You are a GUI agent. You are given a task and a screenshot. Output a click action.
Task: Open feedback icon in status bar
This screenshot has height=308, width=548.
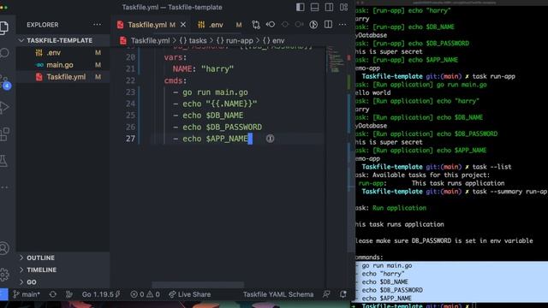point(326,294)
